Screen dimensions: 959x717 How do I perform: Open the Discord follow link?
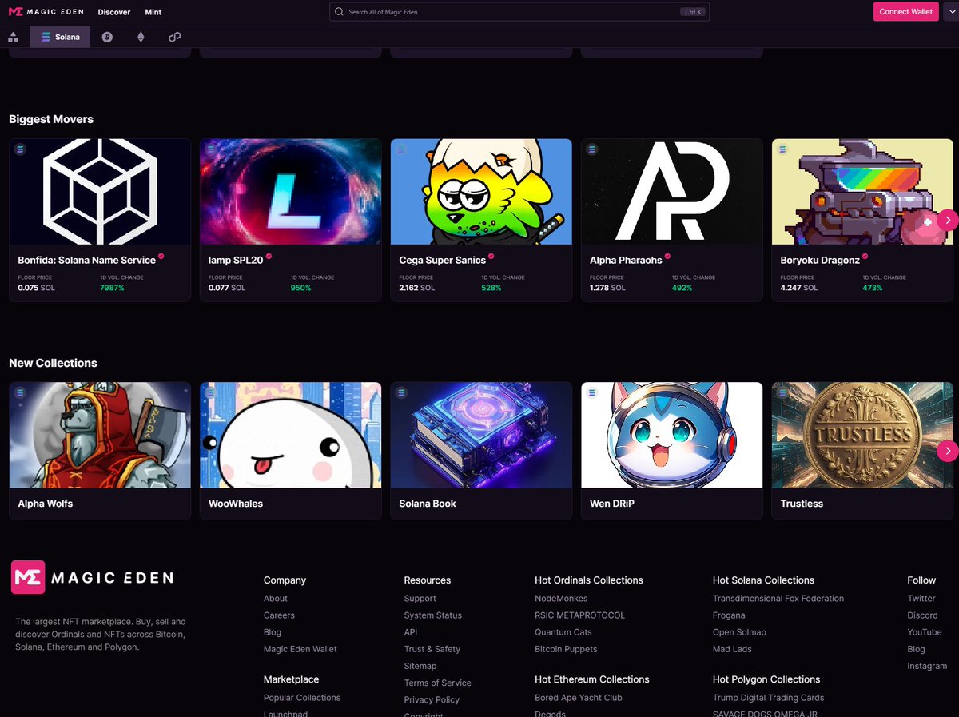point(922,615)
